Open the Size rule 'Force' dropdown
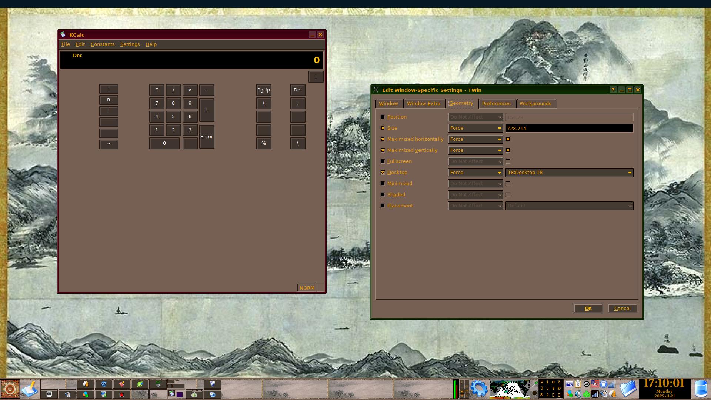 tap(475, 128)
